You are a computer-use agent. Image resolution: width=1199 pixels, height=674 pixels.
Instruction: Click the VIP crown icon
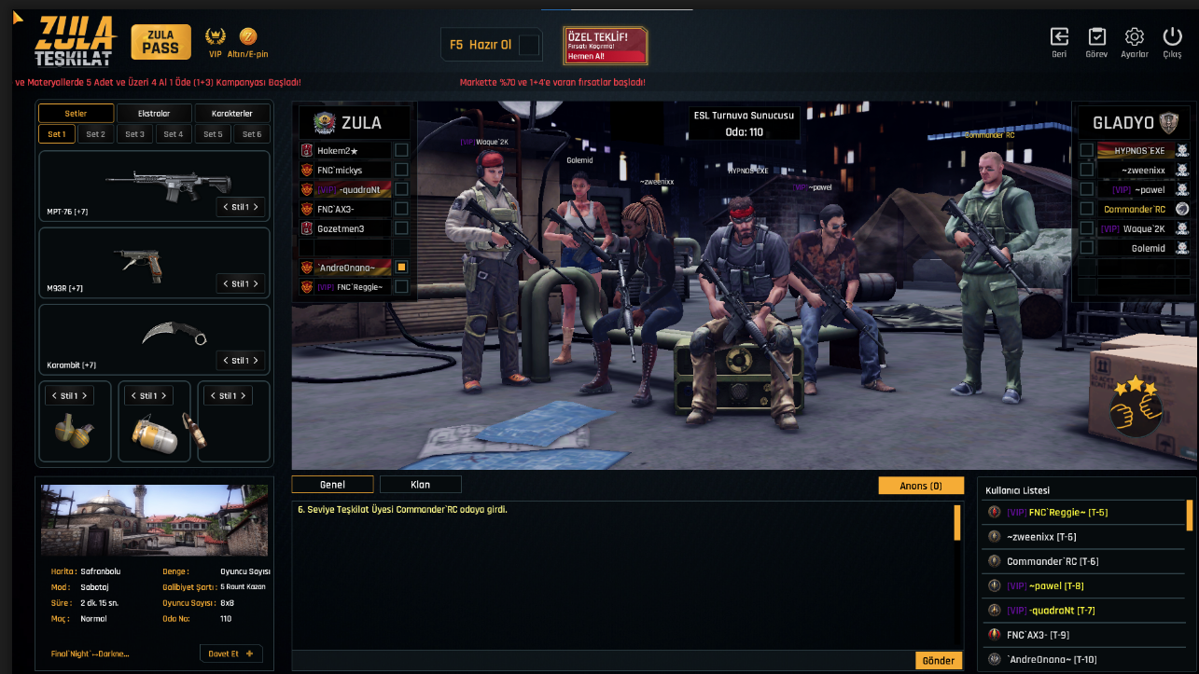[216, 37]
